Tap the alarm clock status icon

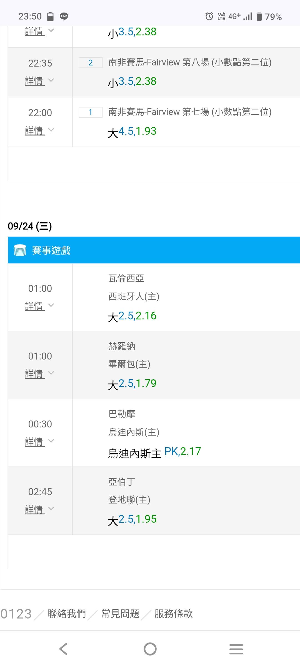[209, 16]
